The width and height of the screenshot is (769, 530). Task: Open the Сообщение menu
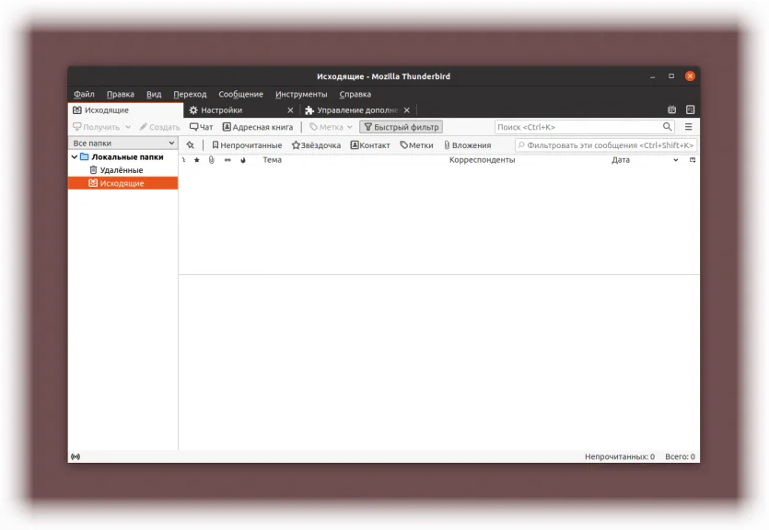point(240,94)
